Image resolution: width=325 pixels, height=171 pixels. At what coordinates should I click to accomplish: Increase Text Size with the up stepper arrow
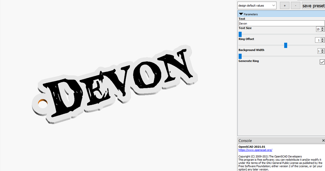pos(323,28)
